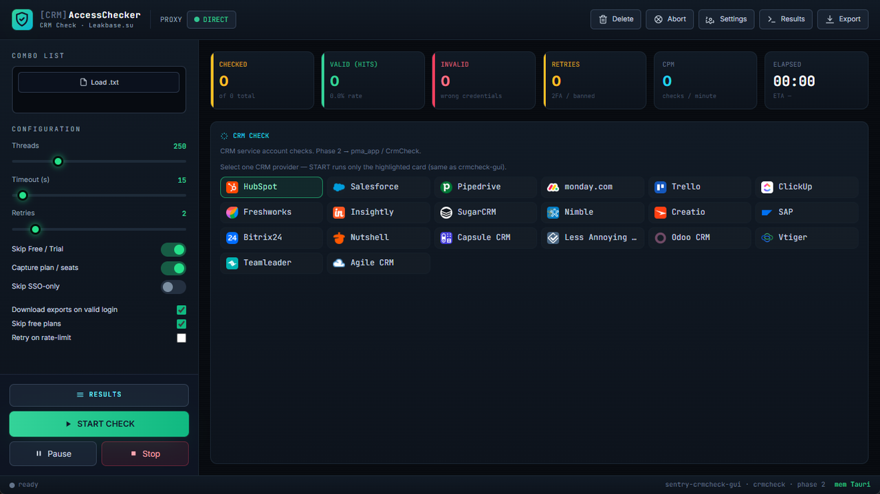Click the Nimble logo icon

tap(553, 212)
